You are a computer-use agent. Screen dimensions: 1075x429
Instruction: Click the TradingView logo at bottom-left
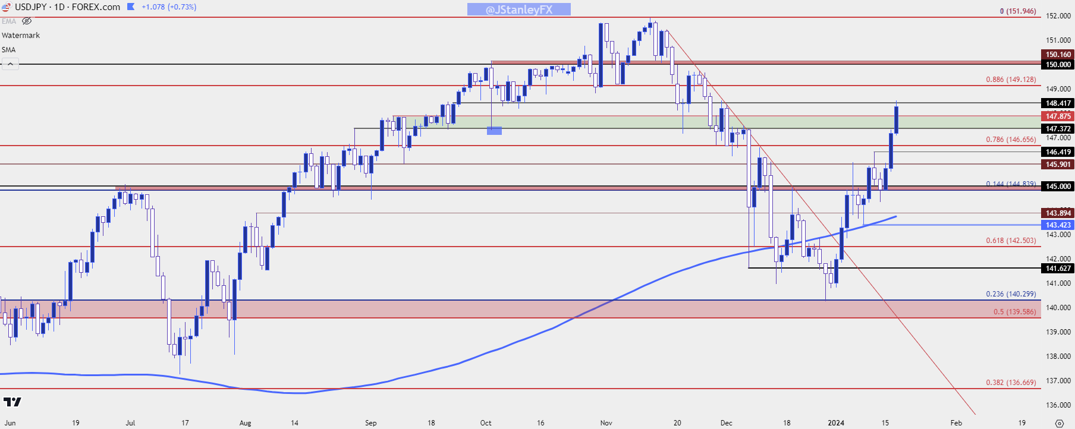coord(12,402)
